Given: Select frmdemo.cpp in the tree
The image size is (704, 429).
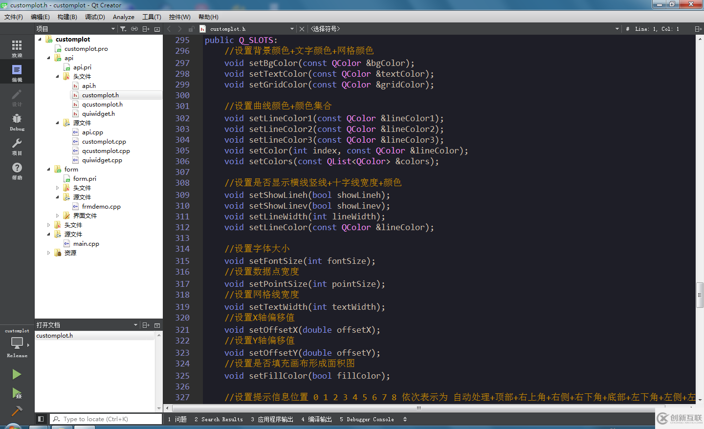Looking at the screenshot, I should pyautogui.click(x=101, y=206).
